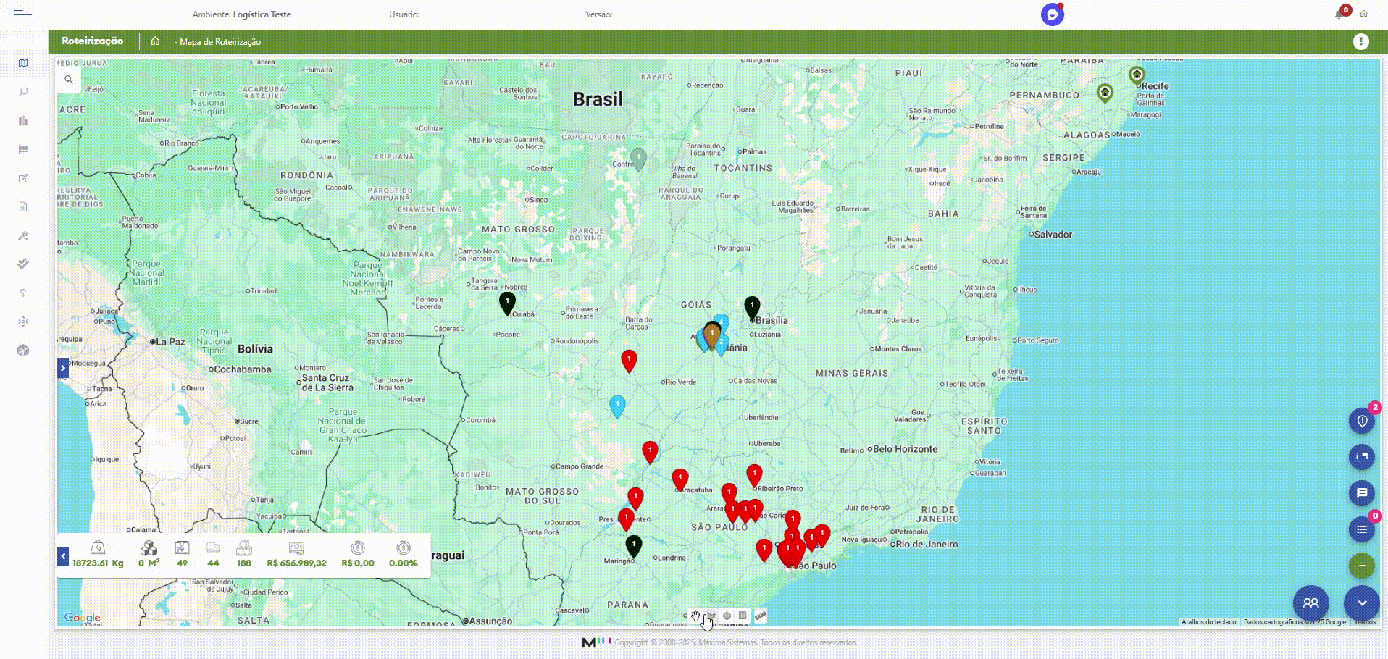Screen dimensions: 1388x659
Task: Expand the left map panel arrow
Action: tap(63, 369)
